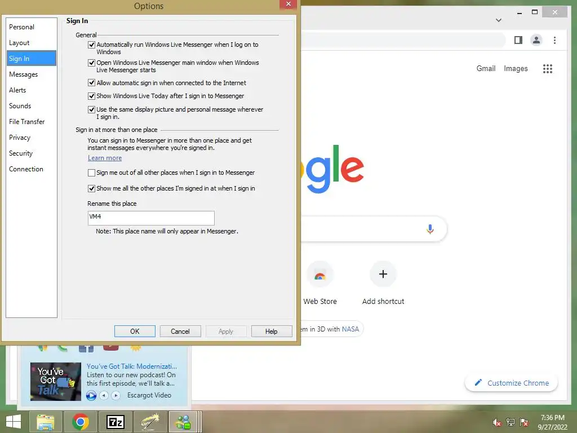Screen dimensions: 577x433
Task: Open the taskbar clock and date
Action: coord(552,422)
